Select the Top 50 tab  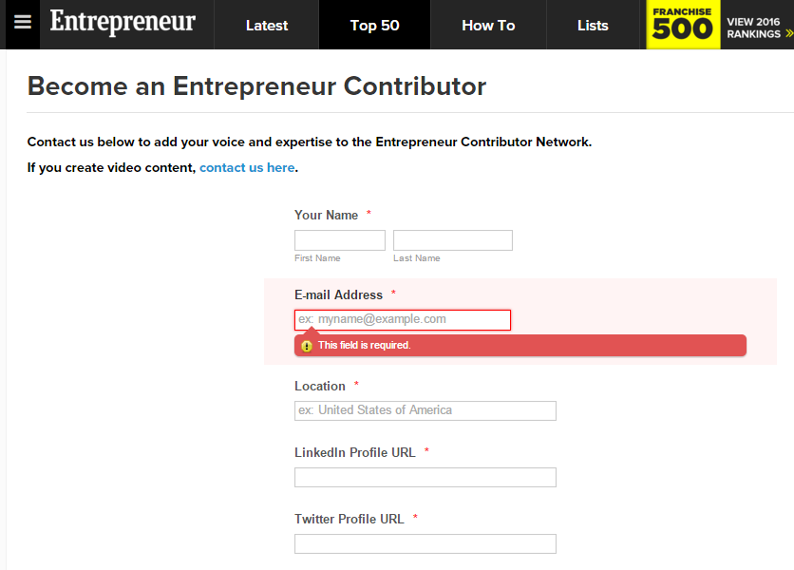(x=375, y=26)
